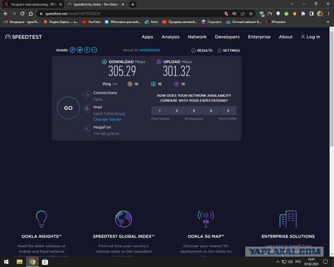Open the SETTINGS page

[x=229, y=51]
